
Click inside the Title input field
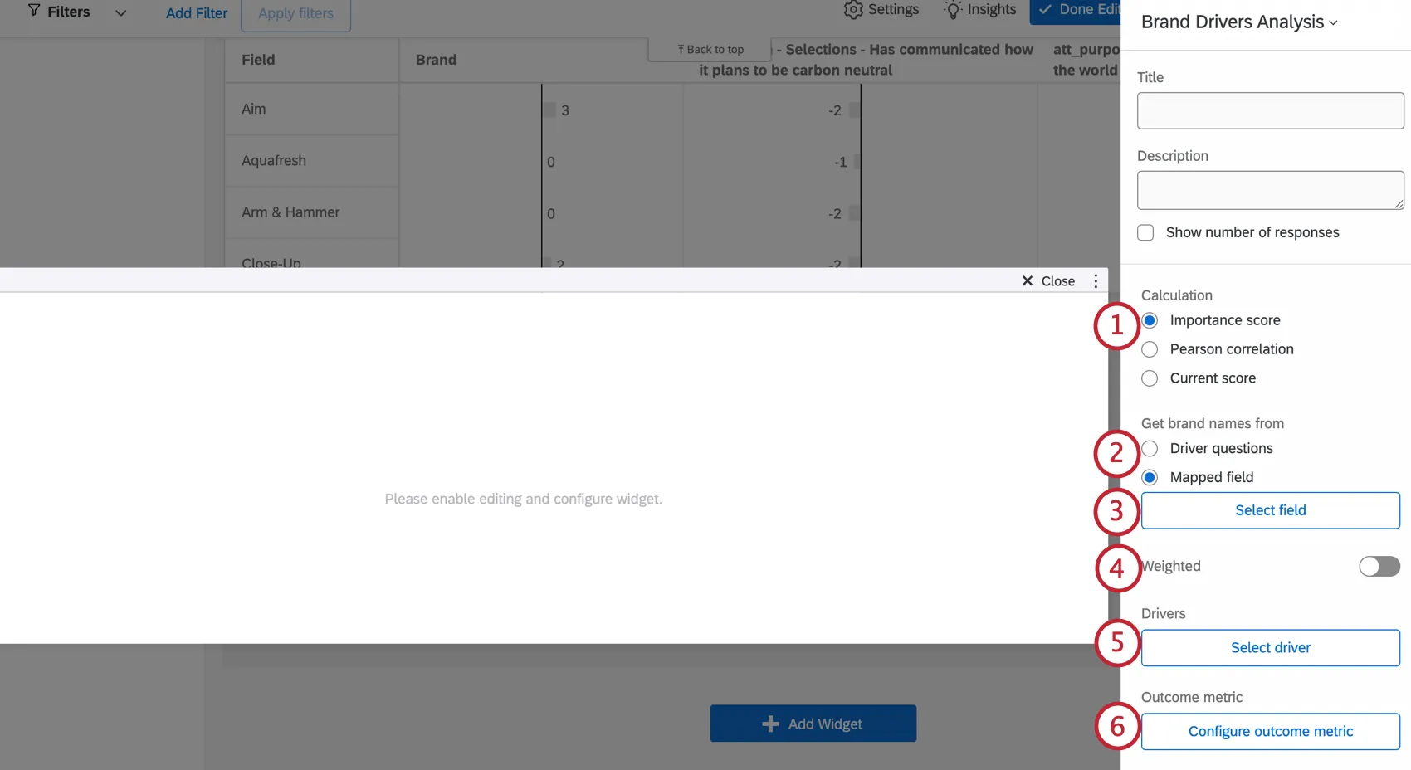pyautogui.click(x=1269, y=110)
